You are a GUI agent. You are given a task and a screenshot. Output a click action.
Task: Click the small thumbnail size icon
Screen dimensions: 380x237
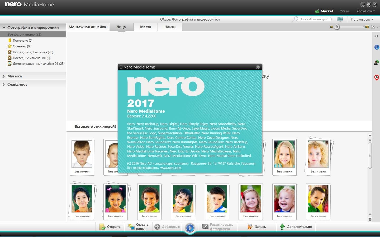pos(331,27)
